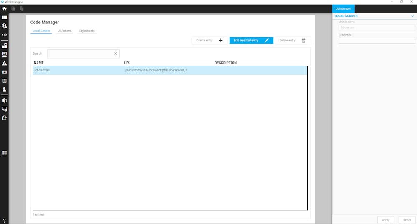Click the URL column header
Viewport: 417px width, 224px height.
[127, 63]
